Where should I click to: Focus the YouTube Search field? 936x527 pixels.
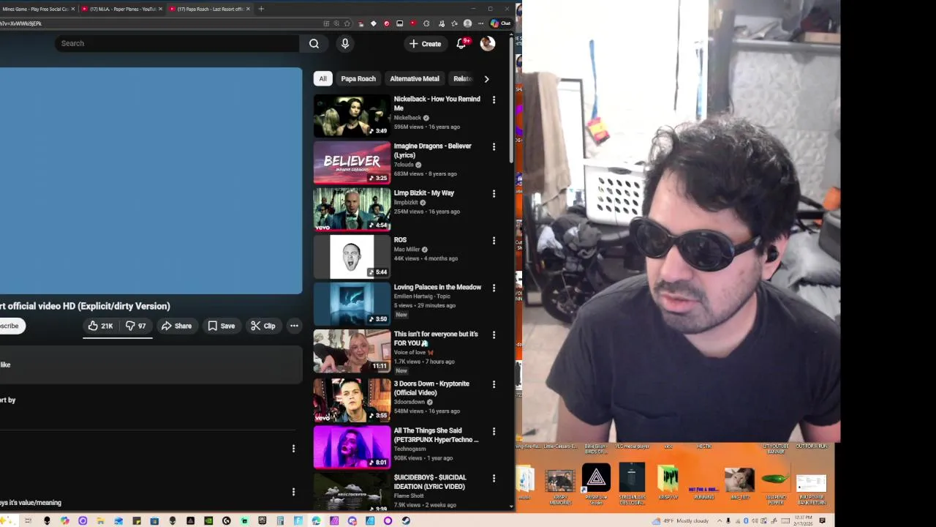click(x=177, y=43)
